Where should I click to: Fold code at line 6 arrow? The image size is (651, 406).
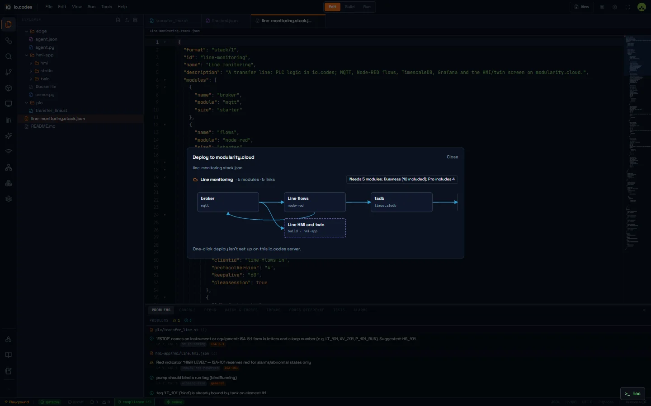[x=165, y=80]
